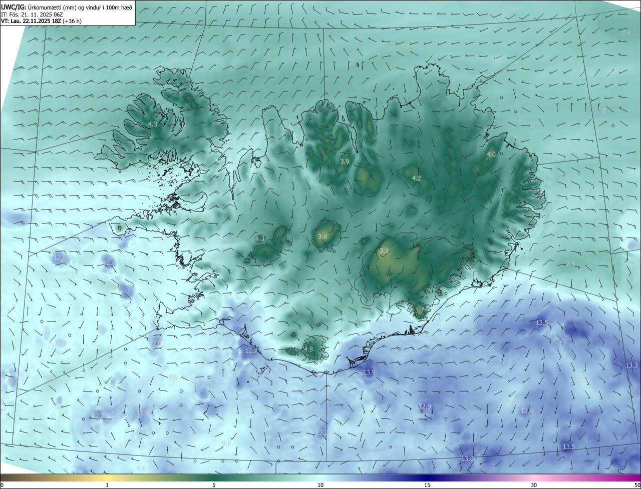This screenshot has width=641, height=489.
Task: Select the 'VT: Lau. 22.11.2025 18Z (+36 h)' line
Action: coord(41,21)
